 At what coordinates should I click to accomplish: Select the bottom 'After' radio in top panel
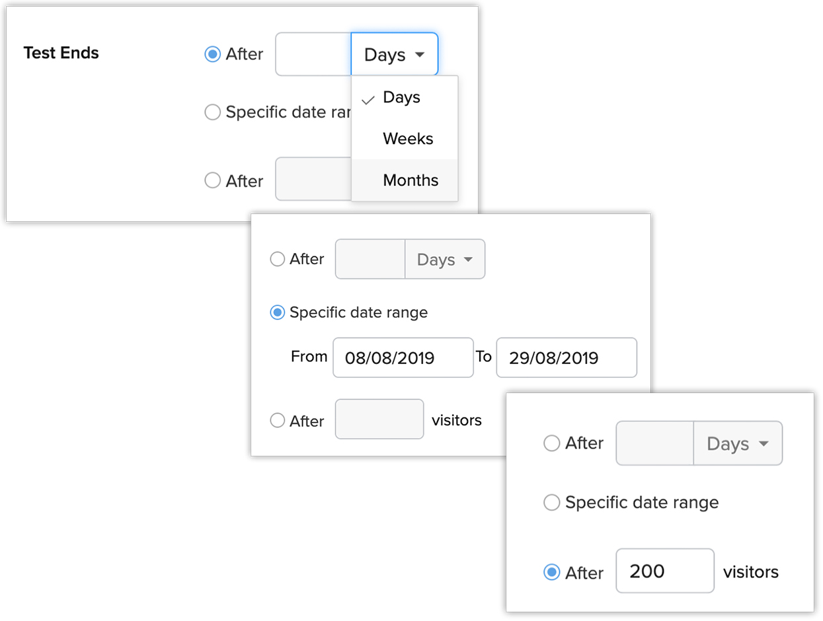[212, 180]
